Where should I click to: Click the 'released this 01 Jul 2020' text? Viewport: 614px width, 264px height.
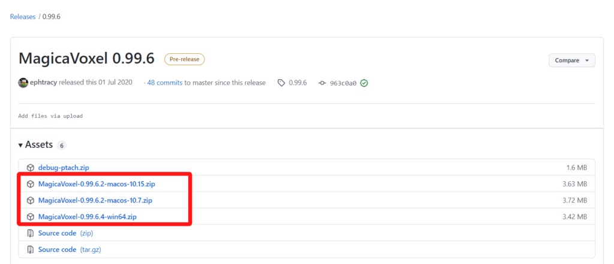(95, 83)
